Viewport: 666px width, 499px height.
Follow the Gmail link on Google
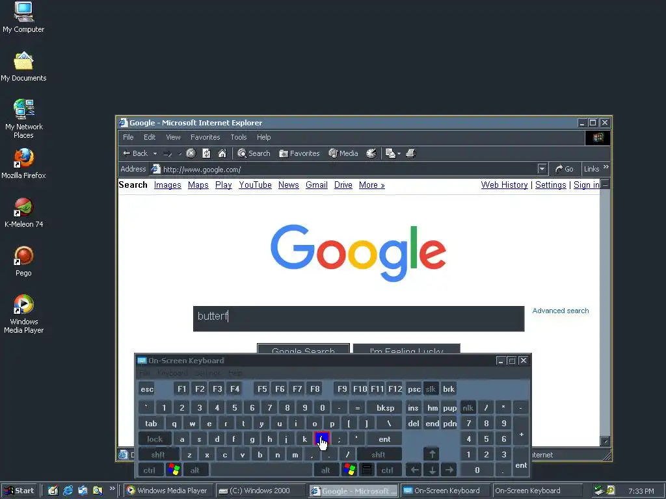tap(317, 185)
